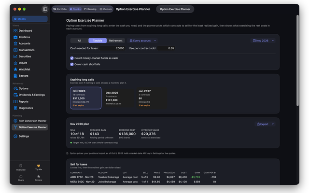The width and height of the screenshot is (309, 193).
Task: Switch to the Stocks tab in toolbar
Action: pos(75,9)
